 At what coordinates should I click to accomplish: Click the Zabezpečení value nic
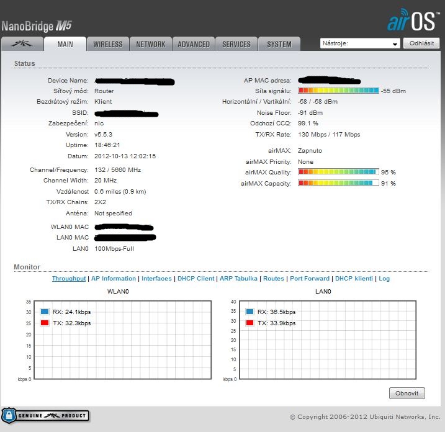pyautogui.click(x=99, y=123)
